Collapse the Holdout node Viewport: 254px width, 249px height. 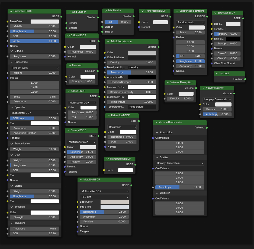217,73
